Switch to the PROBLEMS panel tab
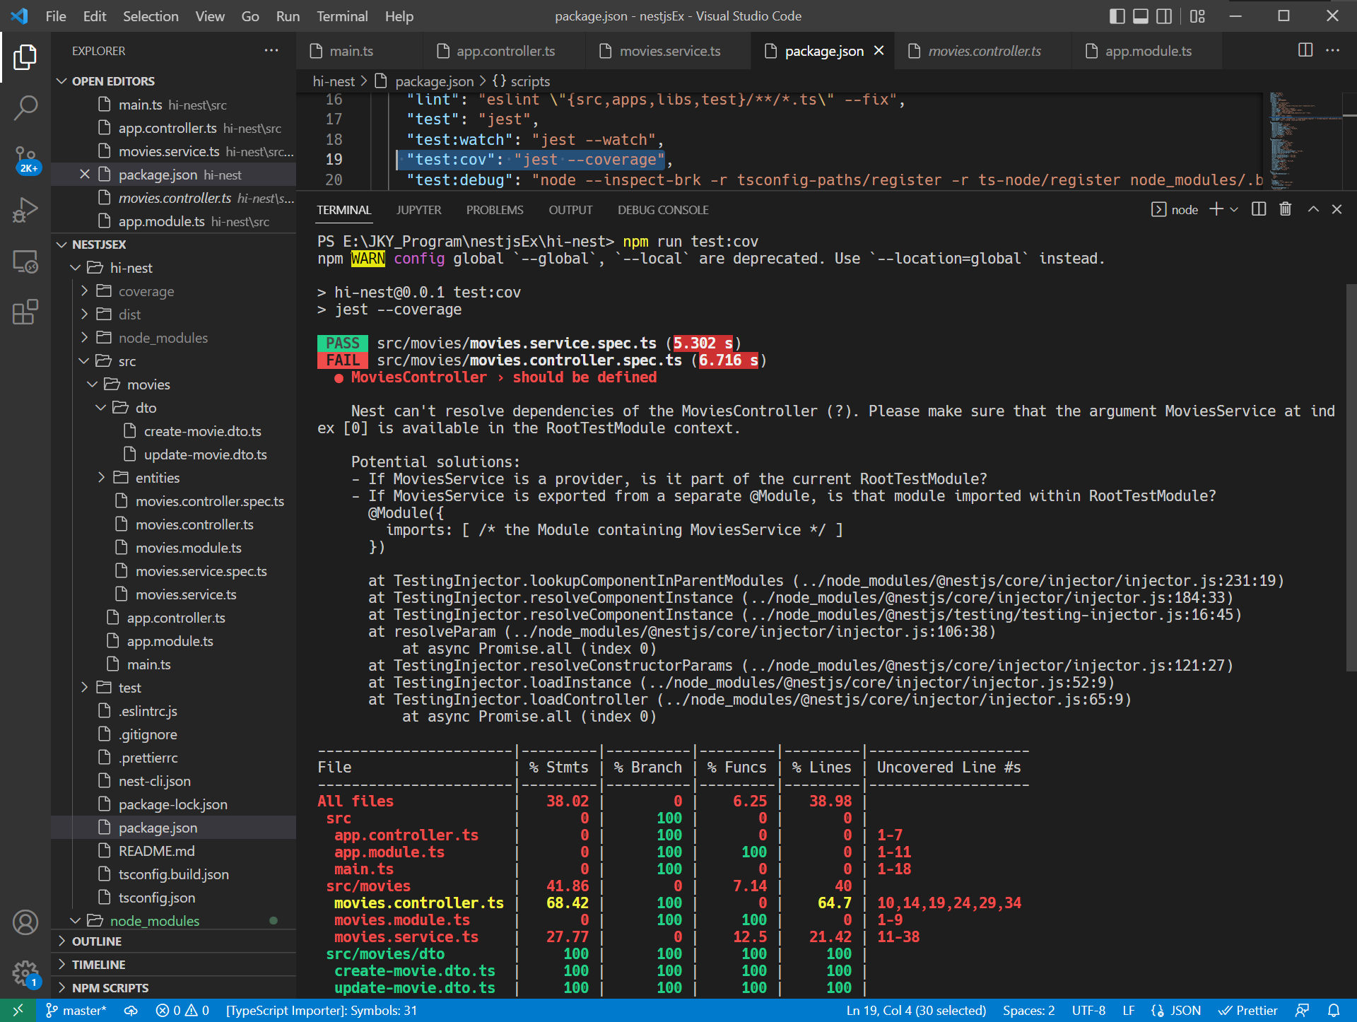Screen dimensions: 1357x1022 (x=495, y=210)
